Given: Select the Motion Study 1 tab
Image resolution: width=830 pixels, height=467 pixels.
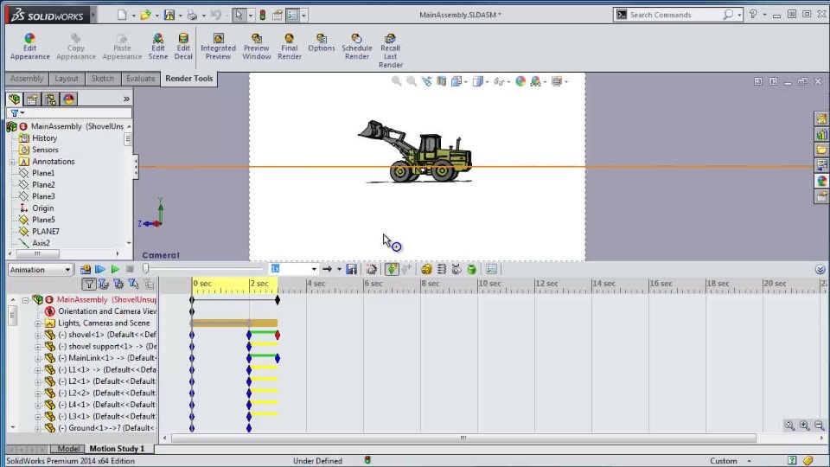Looking at the screenshot, I should (x=117, y=449).
